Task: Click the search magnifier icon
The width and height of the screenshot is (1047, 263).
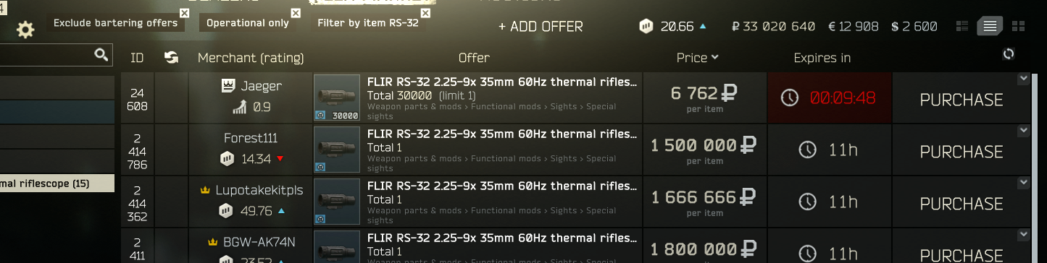Action: (101, 54)
